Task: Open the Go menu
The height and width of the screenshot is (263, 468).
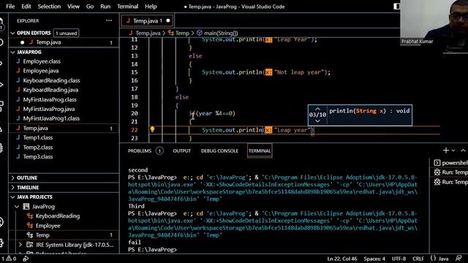Action: coord(89,7)
